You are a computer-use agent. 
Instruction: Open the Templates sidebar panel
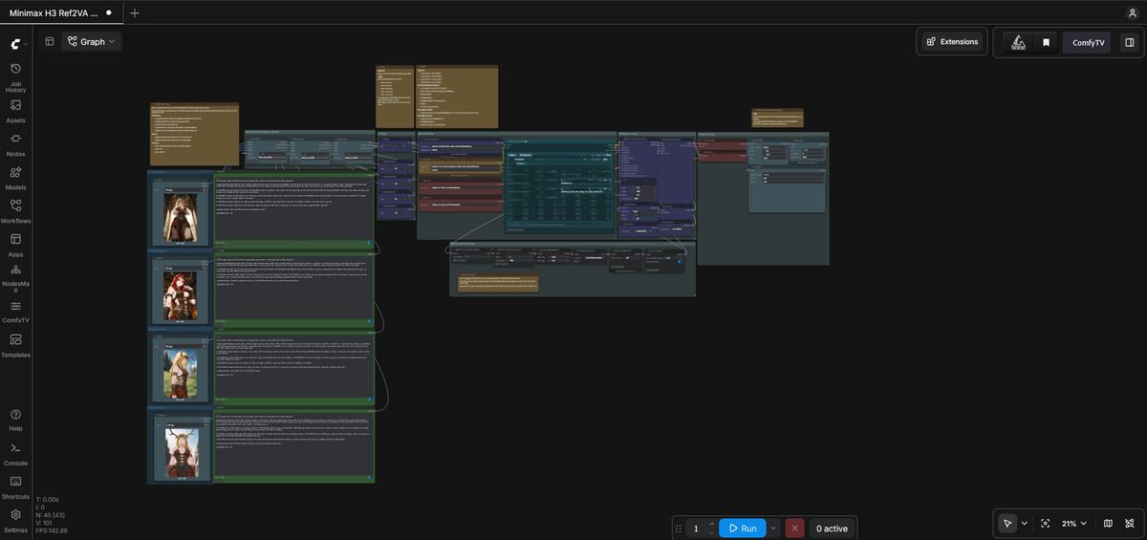tap(16, 345)
